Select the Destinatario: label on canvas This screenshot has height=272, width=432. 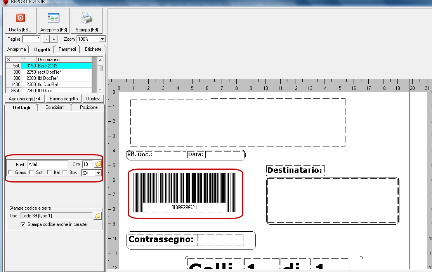(x=295, y=170)
